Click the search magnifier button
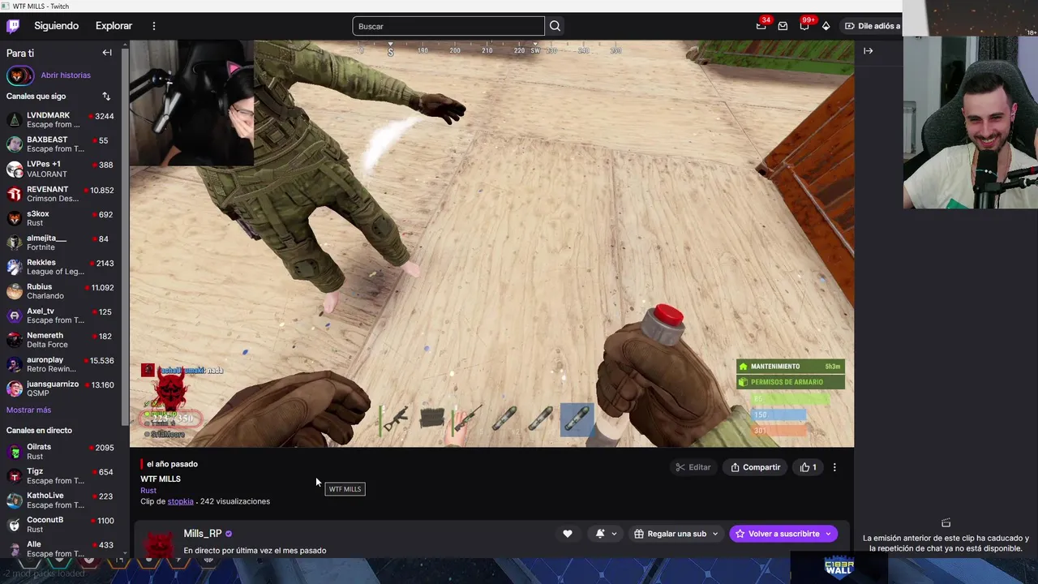The image size is (1038, 584). pos(555,26)
